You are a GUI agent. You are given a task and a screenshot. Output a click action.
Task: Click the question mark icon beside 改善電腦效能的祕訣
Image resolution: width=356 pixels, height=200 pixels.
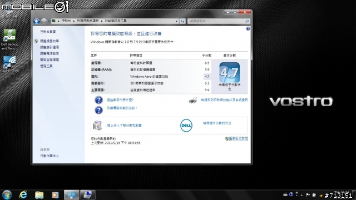coord(98,110)
